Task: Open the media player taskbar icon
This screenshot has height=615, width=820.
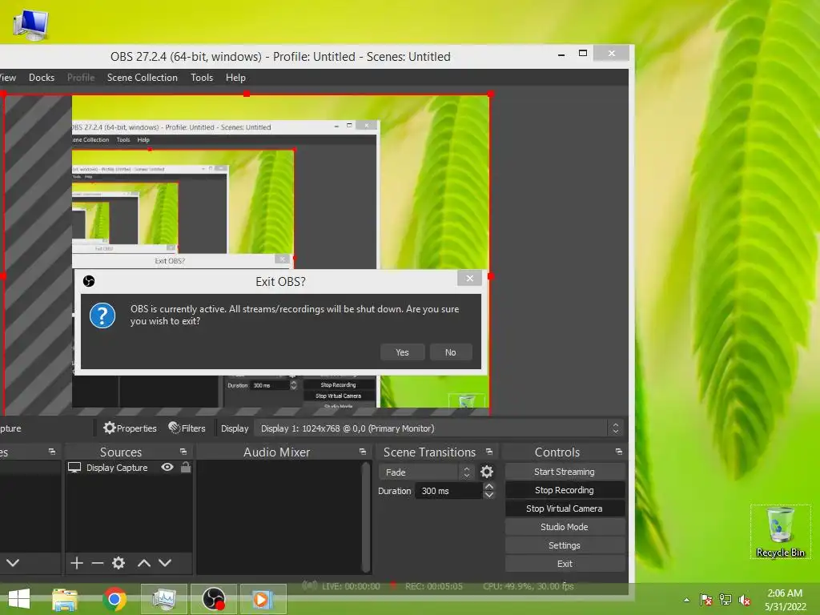Action: tap(263, 599)
